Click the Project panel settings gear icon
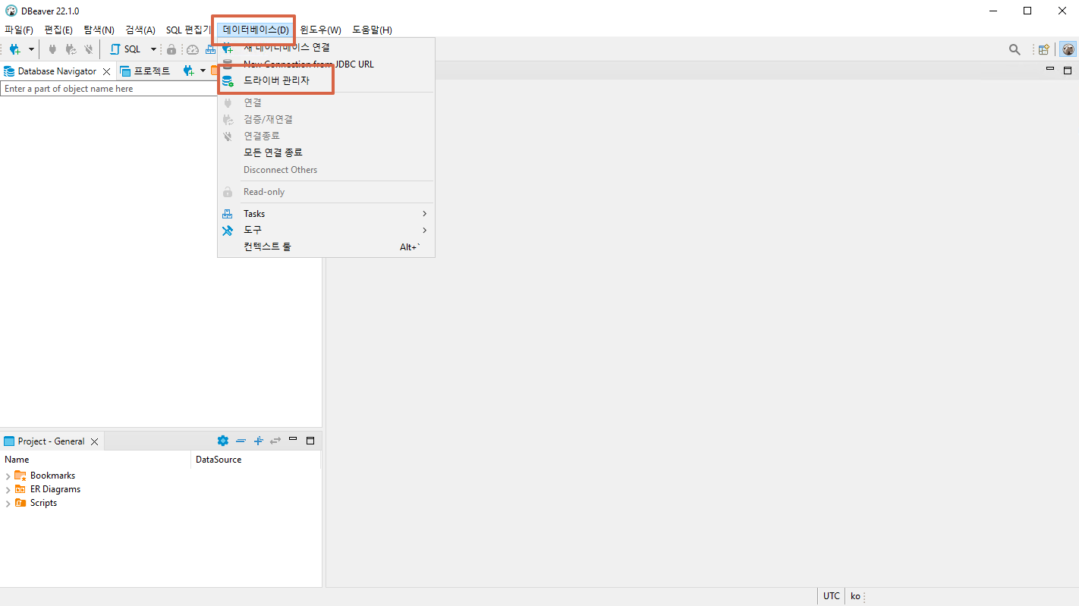The width and height of the screenshot is (1079, 606). [x=222, y=441]
